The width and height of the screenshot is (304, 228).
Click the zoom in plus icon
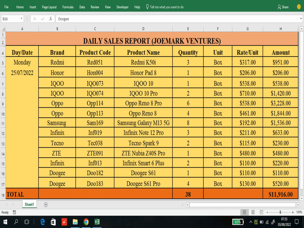pyautogui.click(x=293, y=212)
